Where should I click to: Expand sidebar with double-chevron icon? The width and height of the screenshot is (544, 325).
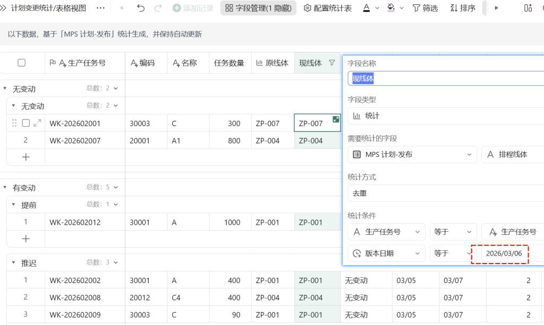pos(3,8)
